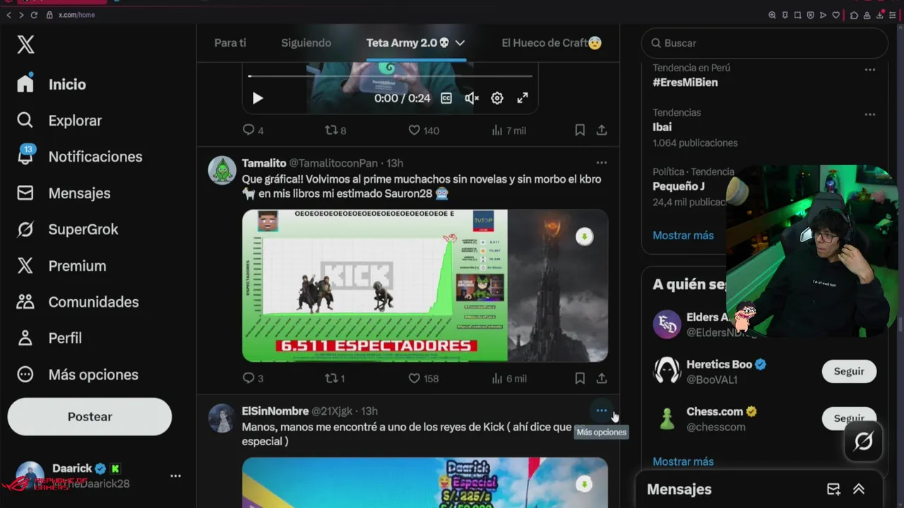Click Mostrar más under trends
Screen dimensions: 904x508
pos(683,236)
